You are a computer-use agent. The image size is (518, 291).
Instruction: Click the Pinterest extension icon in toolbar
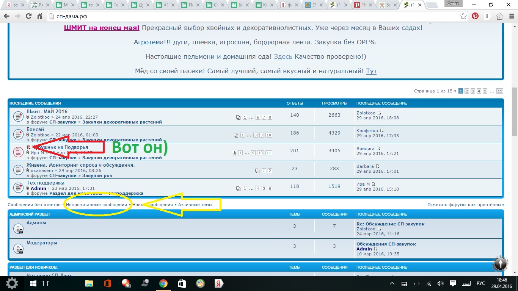(x=475, y=16)
